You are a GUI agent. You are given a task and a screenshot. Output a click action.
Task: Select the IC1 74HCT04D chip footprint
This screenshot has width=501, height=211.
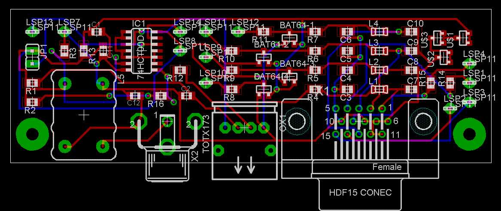point(142,50)
